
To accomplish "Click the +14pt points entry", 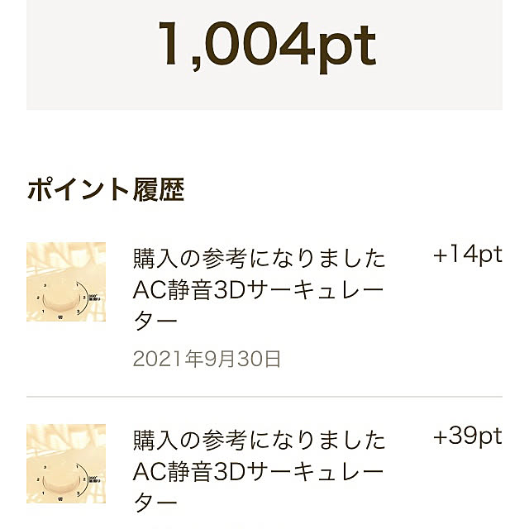I will (x=468, y=255).
